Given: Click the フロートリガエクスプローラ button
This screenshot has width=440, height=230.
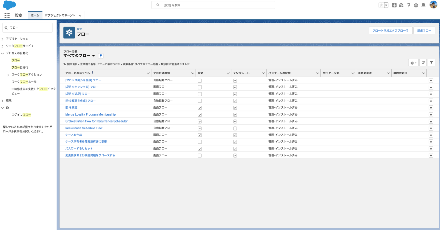Looking at the screenshot, I should pos(390,31).
